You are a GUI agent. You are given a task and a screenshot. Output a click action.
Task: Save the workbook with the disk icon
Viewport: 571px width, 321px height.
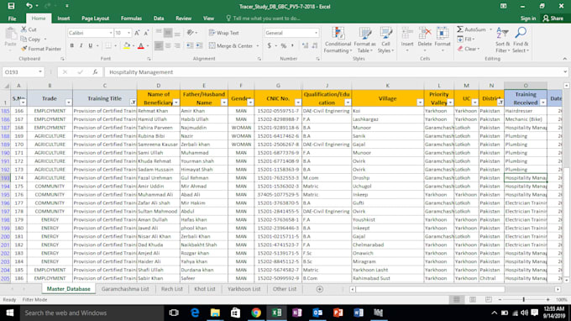pyautogui.click(x=11, y=6)
